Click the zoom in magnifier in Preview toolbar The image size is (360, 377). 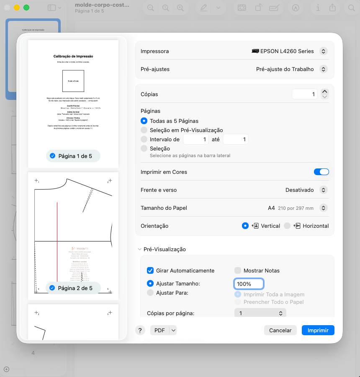click(180, 8)
